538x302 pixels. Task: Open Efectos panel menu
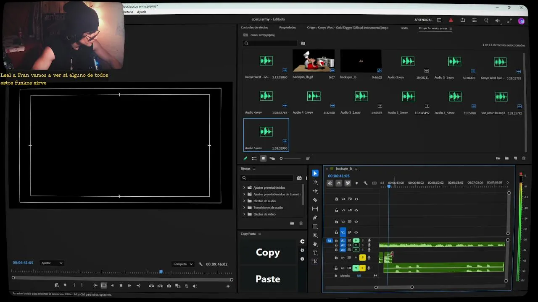[x=254, y=169]
